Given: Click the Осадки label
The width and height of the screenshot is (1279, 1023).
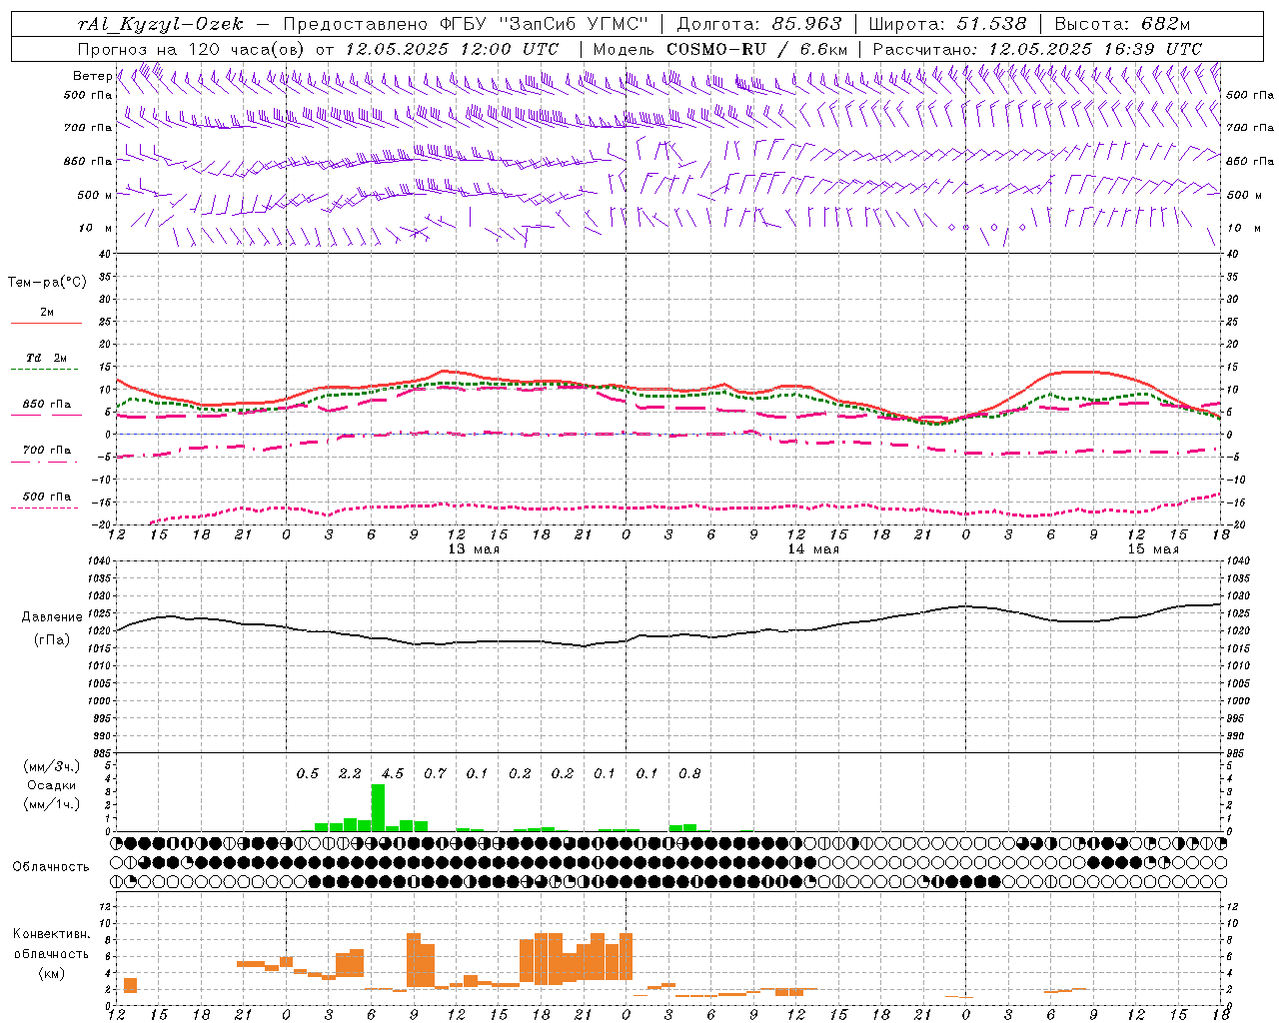Looking at the screenshot, I should click(x=50, y=785).
